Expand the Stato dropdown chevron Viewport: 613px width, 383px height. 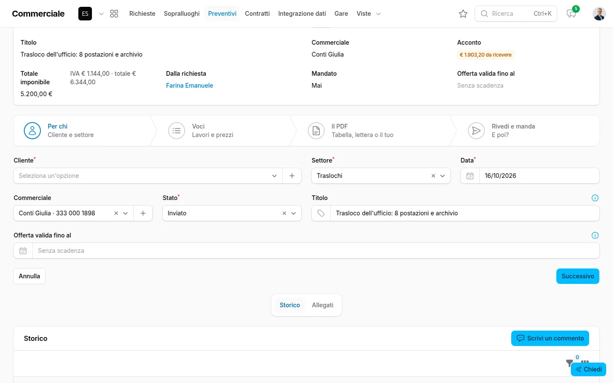click(x=294, y=213)
